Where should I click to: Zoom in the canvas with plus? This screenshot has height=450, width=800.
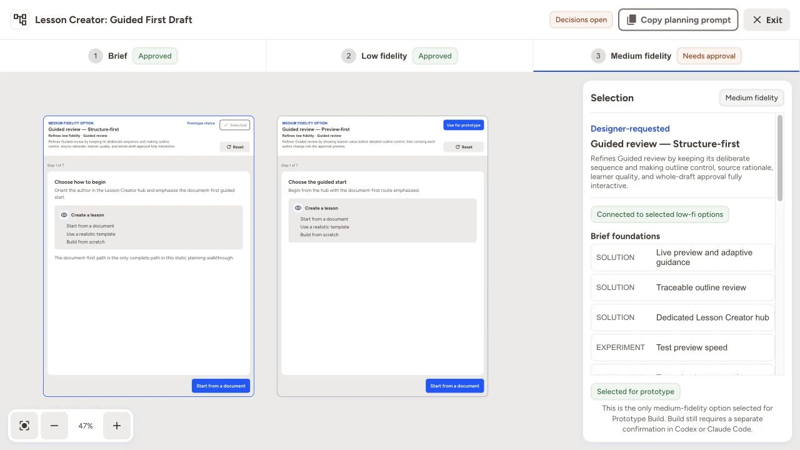click(x=117, y=426)
